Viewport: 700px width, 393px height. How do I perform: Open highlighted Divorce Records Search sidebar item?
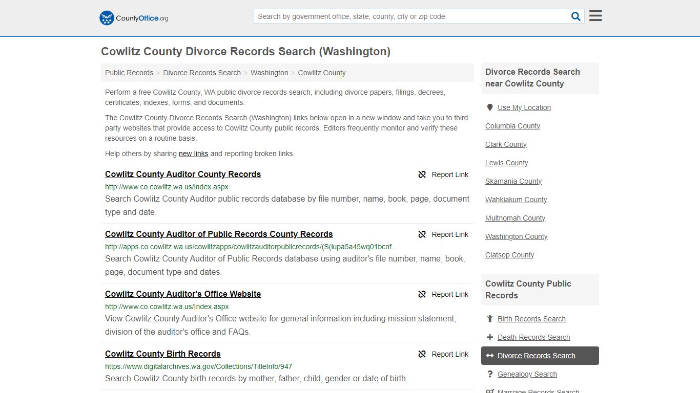tap(540, 356)
